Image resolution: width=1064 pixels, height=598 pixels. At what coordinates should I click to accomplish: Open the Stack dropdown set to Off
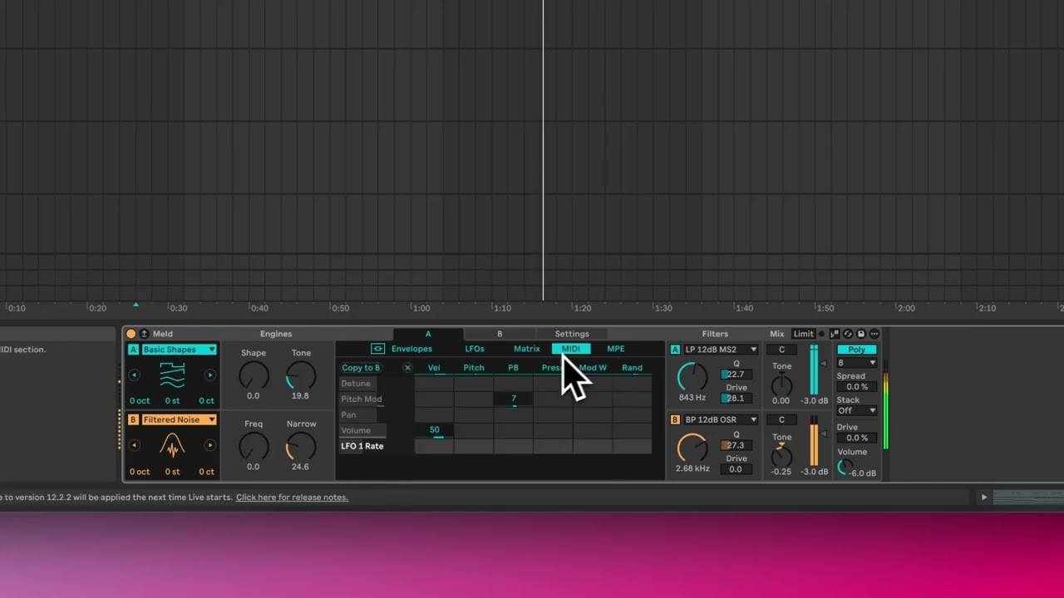pos(857,410)
